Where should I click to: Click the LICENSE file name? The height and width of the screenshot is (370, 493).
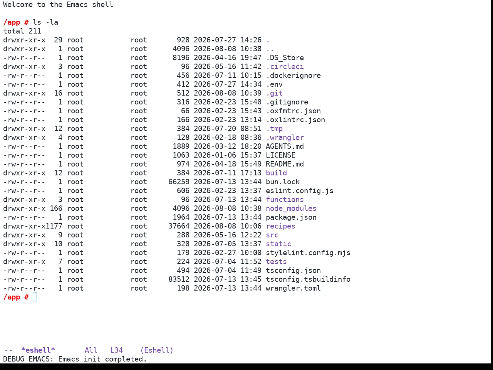tap(280, 155)
